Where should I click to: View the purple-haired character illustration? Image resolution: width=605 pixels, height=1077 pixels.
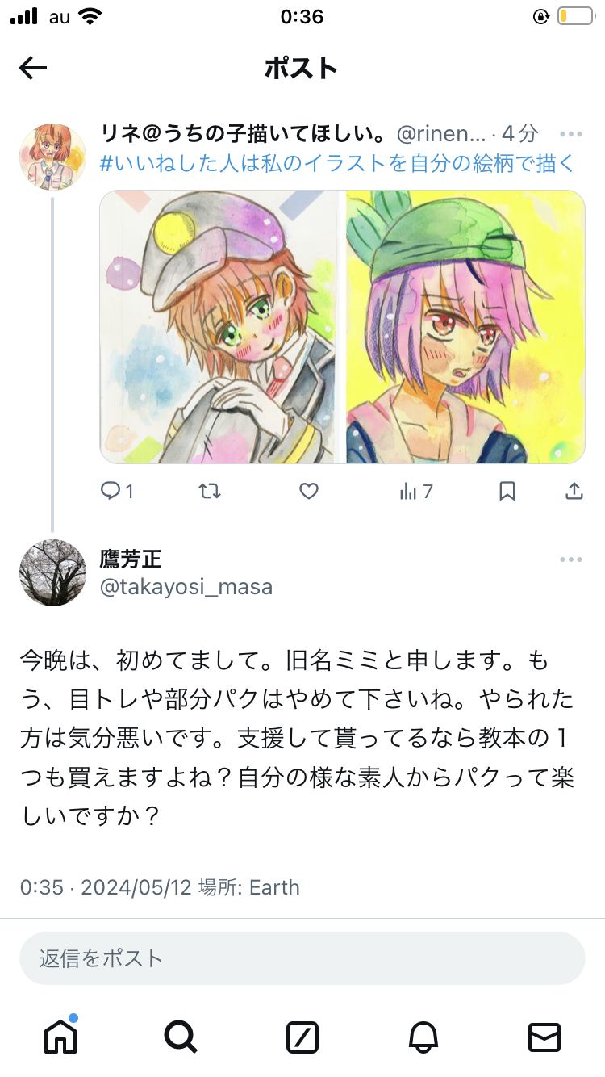pyautogui.click(x=465, y=327)
